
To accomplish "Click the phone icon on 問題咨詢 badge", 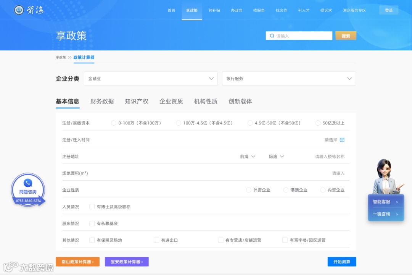I will coord(28,183).
